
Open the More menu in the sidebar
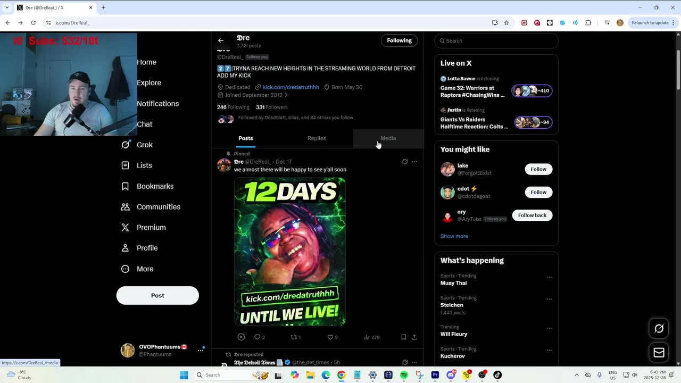pos(137,269)
